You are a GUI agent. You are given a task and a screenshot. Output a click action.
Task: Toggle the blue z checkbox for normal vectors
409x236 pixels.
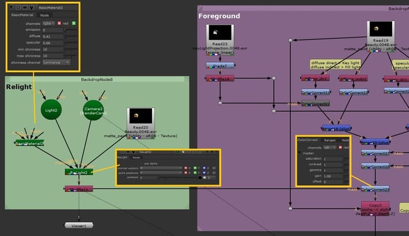coord(204,168)
